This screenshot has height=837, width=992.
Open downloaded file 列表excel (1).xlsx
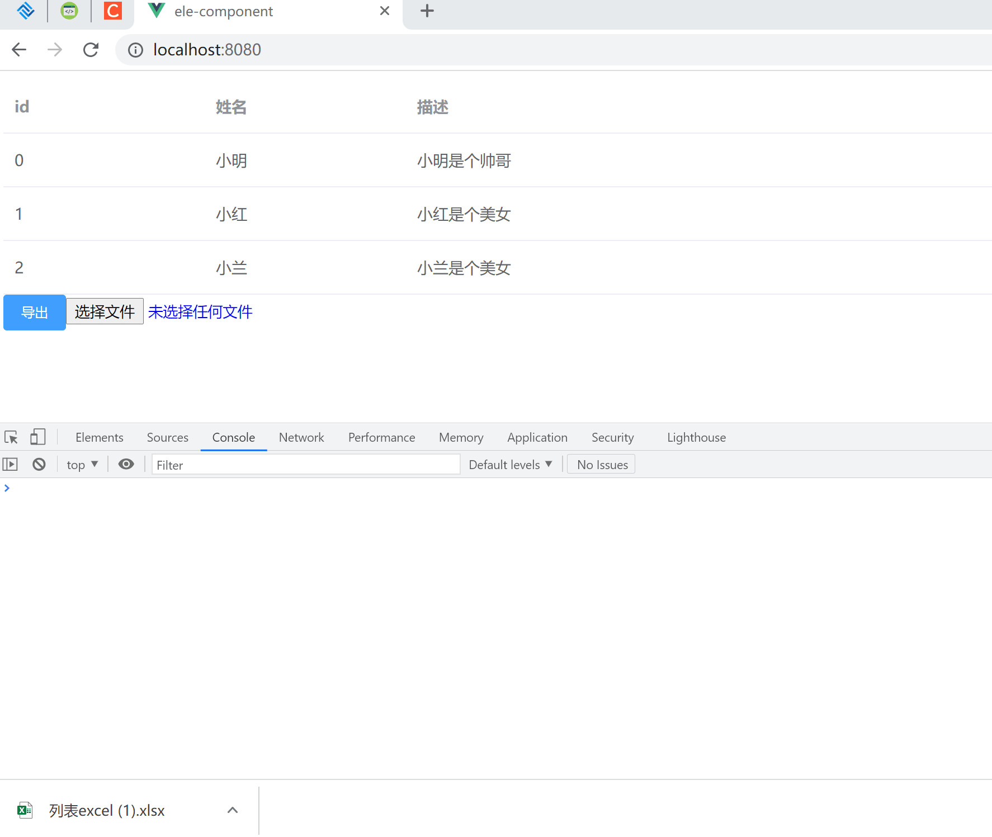pyautogui.click(x=107, y=810)
